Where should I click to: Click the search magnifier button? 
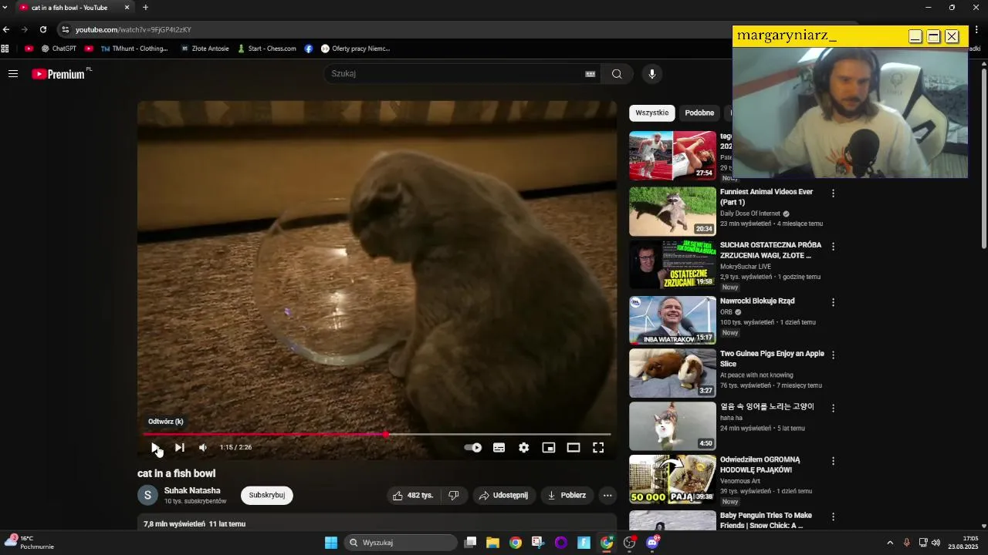[617, 74]
